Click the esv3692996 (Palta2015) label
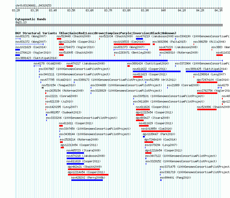 coord(170,42)
